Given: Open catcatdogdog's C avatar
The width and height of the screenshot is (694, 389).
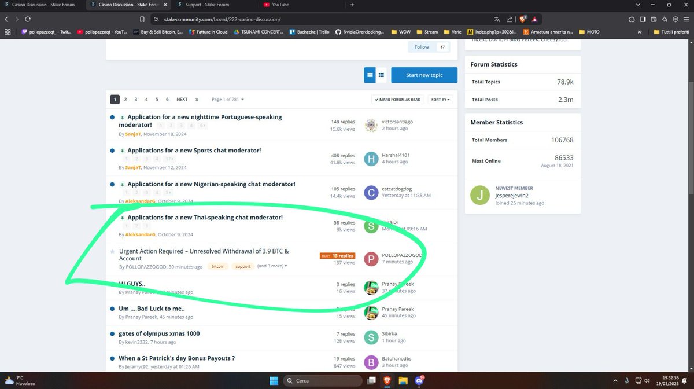Looking at the screenshot, I should [x=371, y=192].
